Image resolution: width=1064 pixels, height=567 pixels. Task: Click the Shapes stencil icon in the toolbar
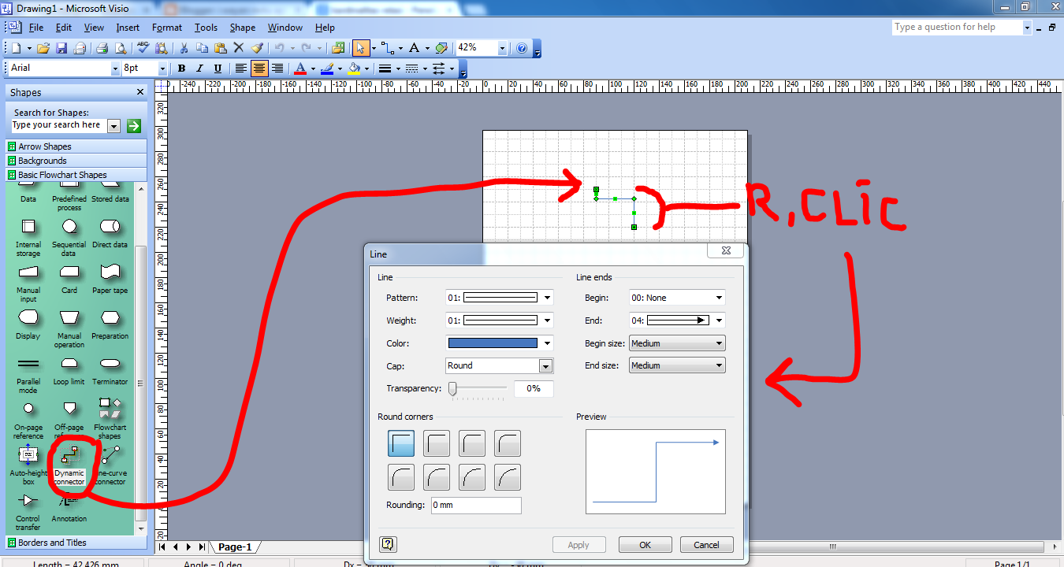pos(338,48)
